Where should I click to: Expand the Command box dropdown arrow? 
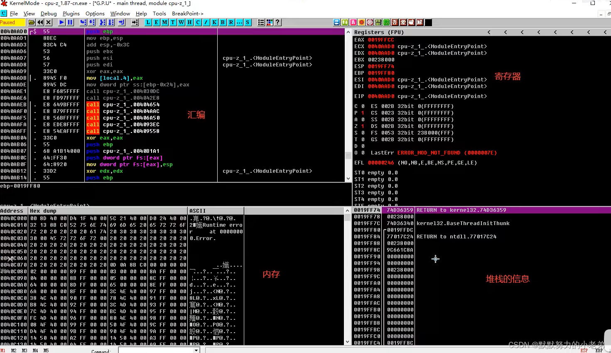[196, 351]
